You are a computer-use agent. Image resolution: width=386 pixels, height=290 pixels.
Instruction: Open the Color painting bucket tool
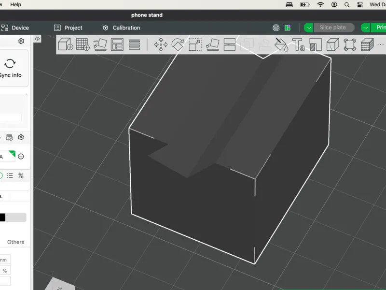[281, 44]
